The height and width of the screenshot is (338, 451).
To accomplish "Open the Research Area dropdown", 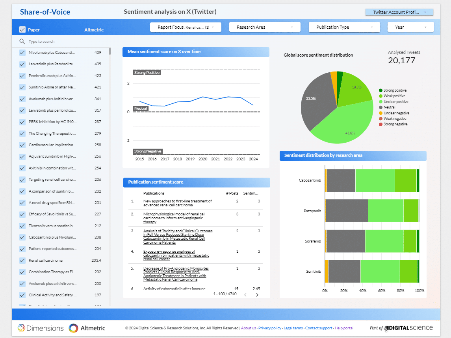I will click(x=265, y=27).
